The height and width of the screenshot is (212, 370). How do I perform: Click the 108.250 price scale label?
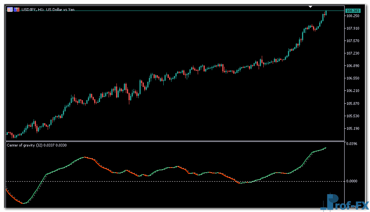[x=353, y=16]
